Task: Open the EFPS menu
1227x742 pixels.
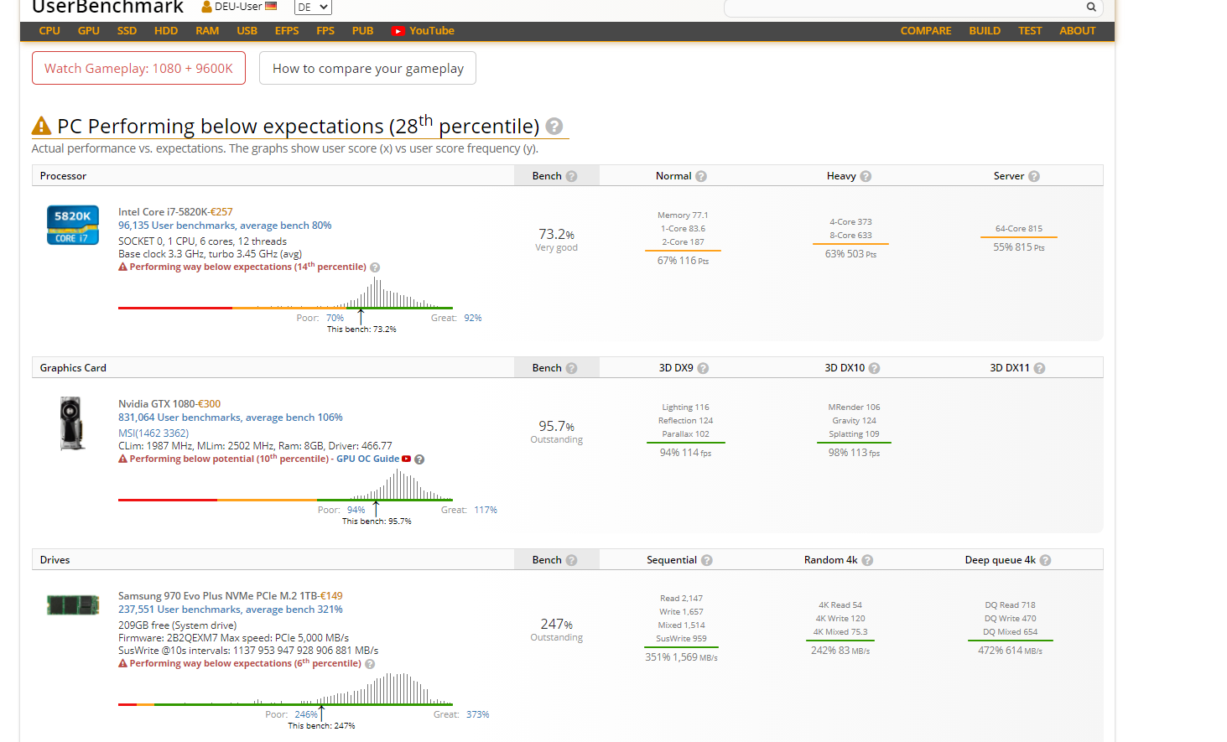Action: (x=287, y=31)
